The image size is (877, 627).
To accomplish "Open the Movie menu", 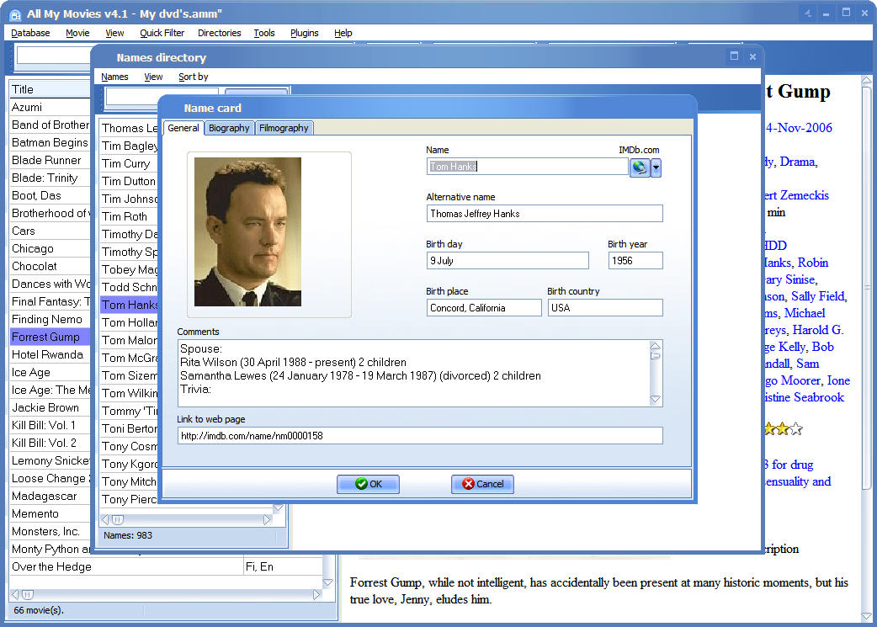I will [77, 33].
